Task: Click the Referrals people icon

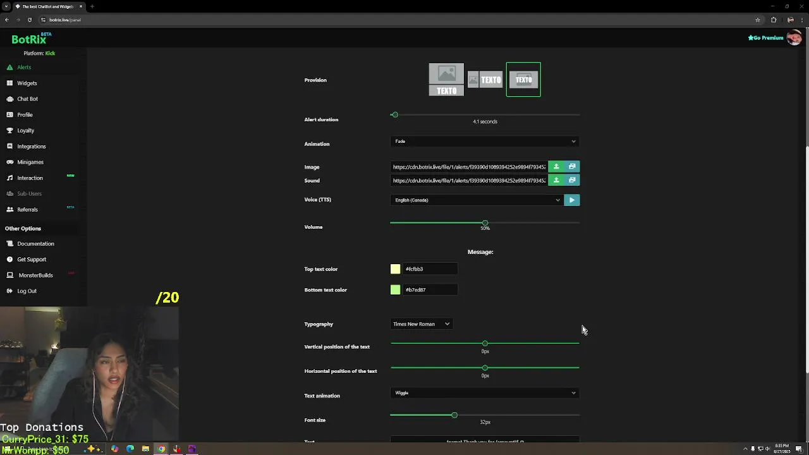Action: [x=10, y=209]
